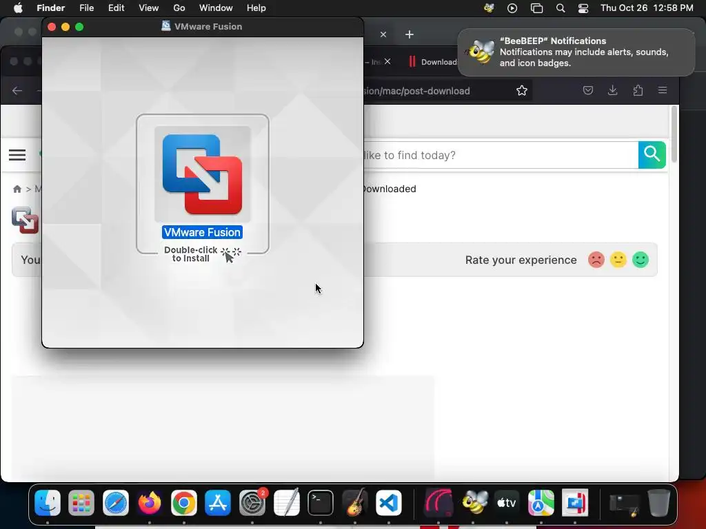Open the Firefox hamburger application menu
Viewport: 706px width, 529px height.
pyautogui.click(x=663, y=90)
